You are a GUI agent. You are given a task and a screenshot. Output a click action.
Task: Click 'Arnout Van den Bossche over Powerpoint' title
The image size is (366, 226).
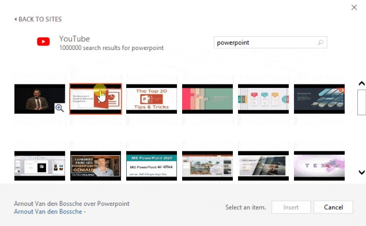click(71, 204)
